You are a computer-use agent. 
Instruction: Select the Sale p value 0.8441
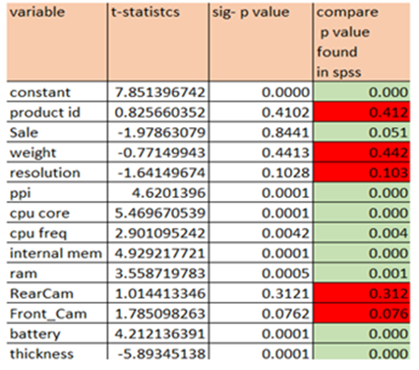[x=261, y=132]
